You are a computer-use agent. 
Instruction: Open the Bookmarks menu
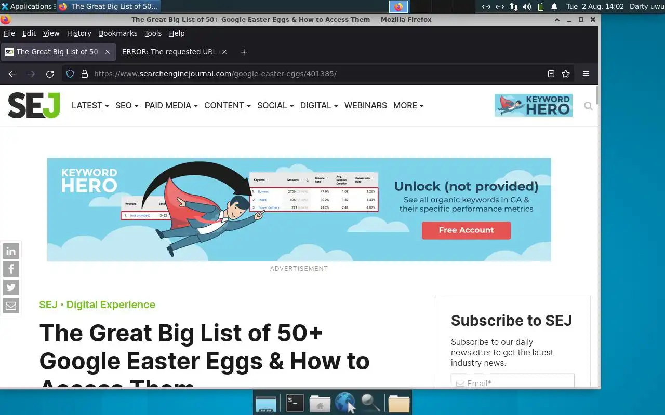point(118,33)
